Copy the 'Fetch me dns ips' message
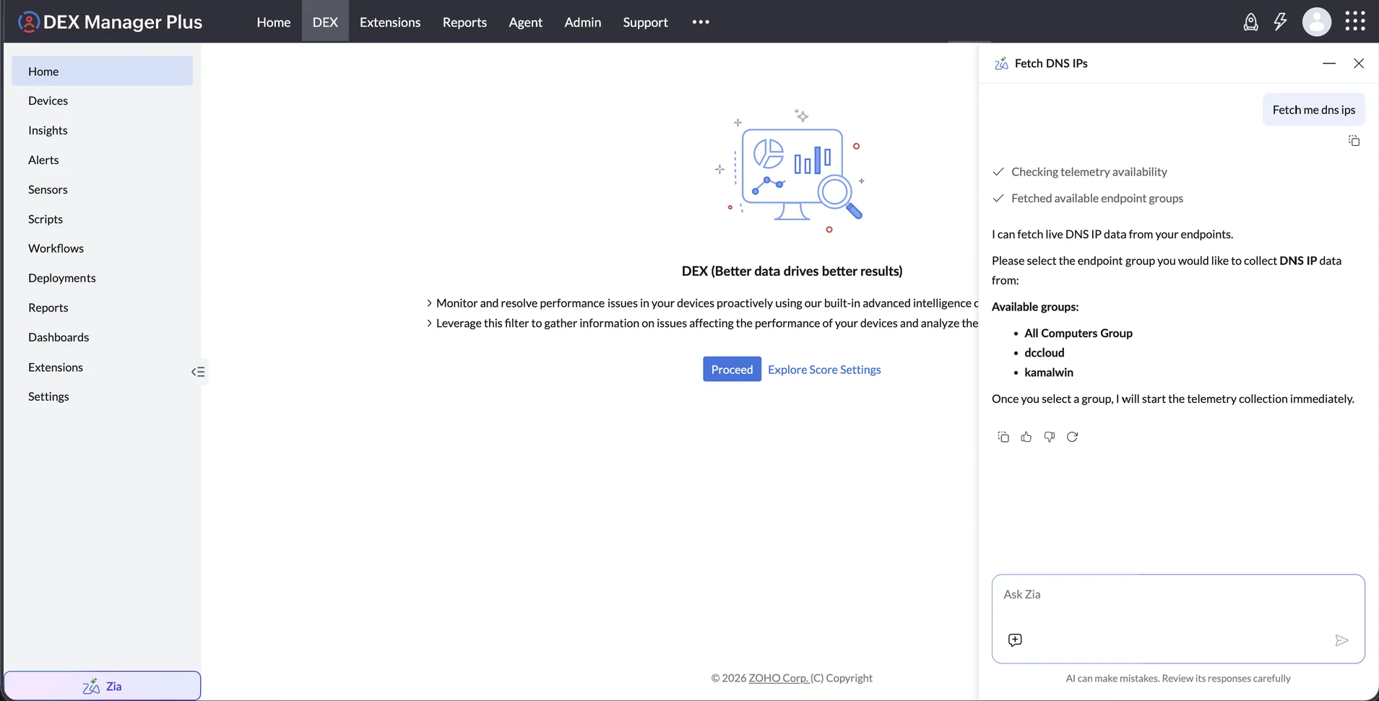The width and height of the screenshot is (1379, 701). pyautogui.click(x=1354, y=141)
